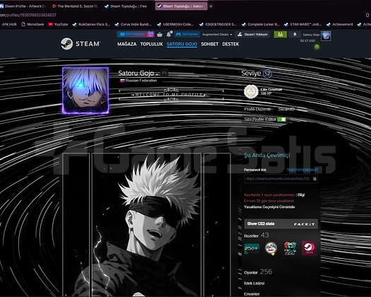Copy the permanent link with the copy icon
Viewport: 371px width, 297px height.
[314, 179]
